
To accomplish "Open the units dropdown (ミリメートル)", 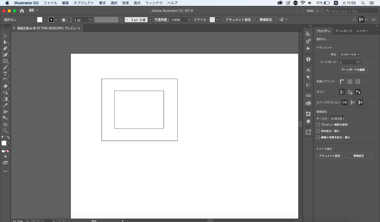I will click(350, 54).
